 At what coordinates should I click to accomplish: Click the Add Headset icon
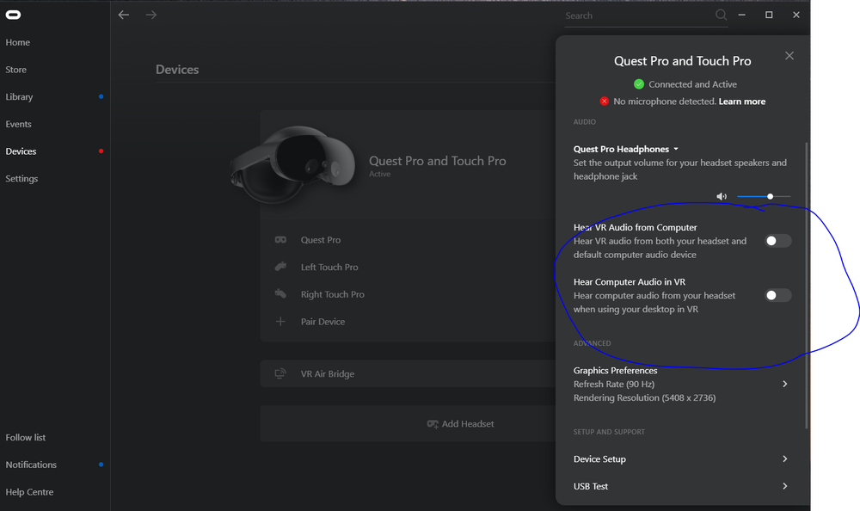[433, 424]
